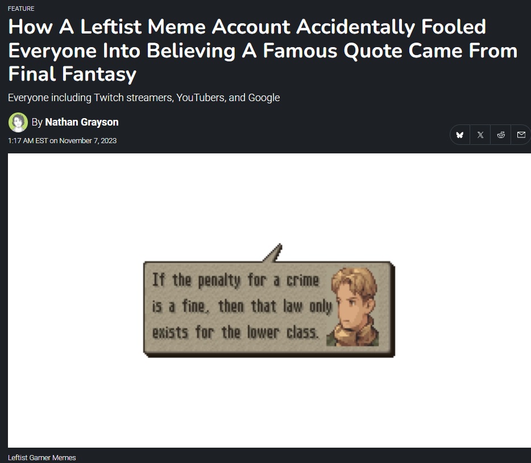Screen dimensions: 531x463
Task: Click the speech bubble pointer tail
Action: pyautogui.click(x=273, y=252)
